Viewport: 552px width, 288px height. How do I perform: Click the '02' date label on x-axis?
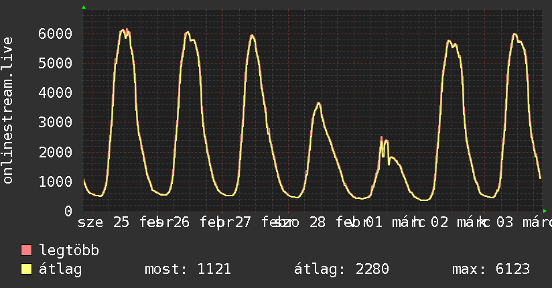[x=439, y=222]
